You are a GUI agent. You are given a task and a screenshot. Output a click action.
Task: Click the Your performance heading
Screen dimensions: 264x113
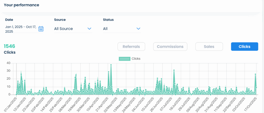tap(21, 5)
